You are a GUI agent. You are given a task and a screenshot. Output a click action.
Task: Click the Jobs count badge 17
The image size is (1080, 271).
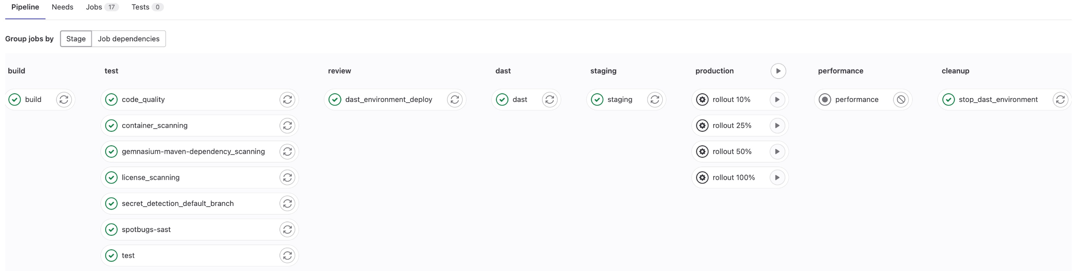click(x=111, y=7)
